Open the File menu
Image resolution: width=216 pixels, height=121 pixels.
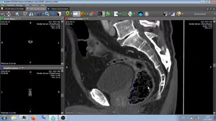(3, 5)
